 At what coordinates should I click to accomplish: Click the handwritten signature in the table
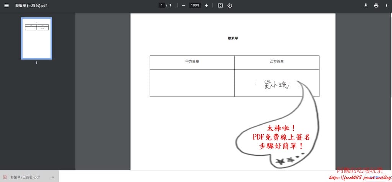pyautogui.click(x=276, y=85)
